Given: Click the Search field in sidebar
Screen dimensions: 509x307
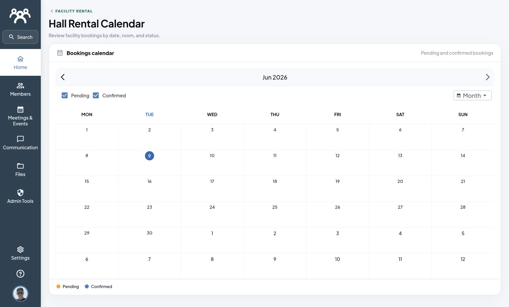Looking at the screenshot, I should 20,37.
